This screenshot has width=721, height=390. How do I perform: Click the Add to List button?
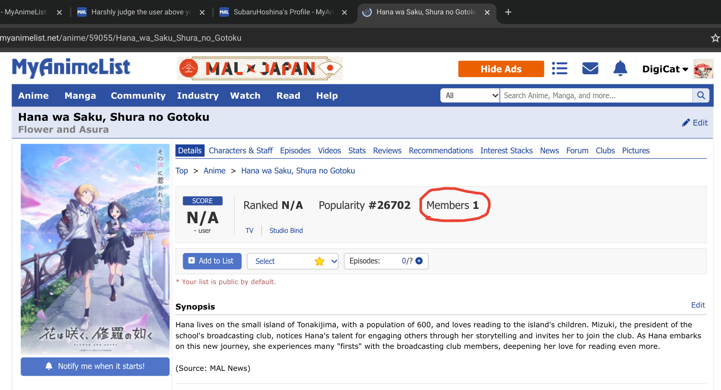(212, 261)
